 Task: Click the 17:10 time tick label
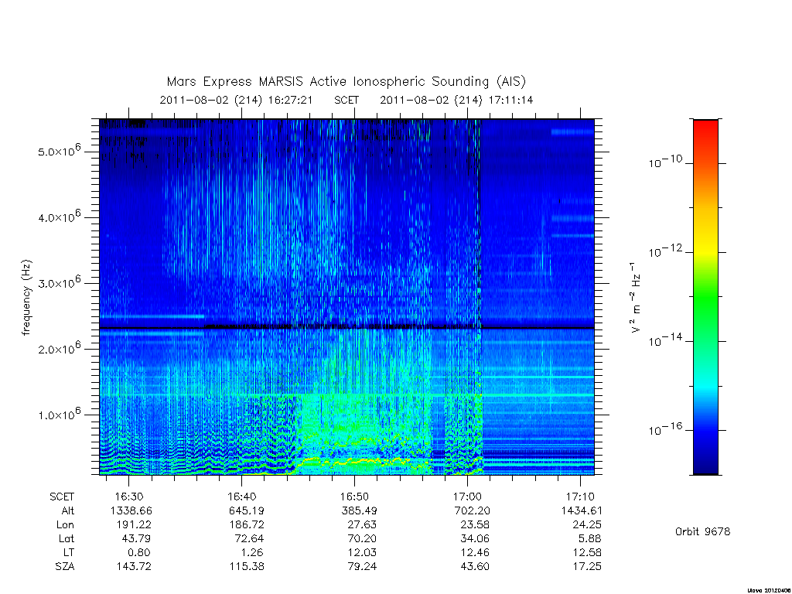(580, 497)
